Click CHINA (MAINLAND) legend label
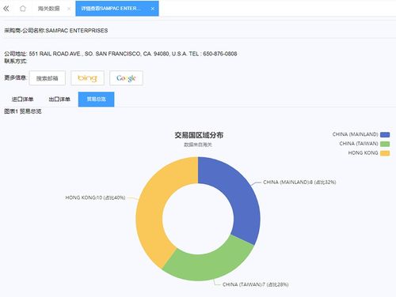This screenshot has height=297, width=396. tap(355, 134)
